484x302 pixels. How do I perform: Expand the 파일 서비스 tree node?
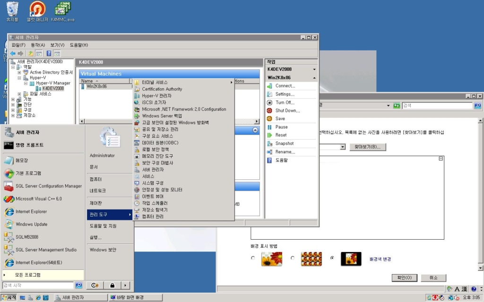click(19, 94)
